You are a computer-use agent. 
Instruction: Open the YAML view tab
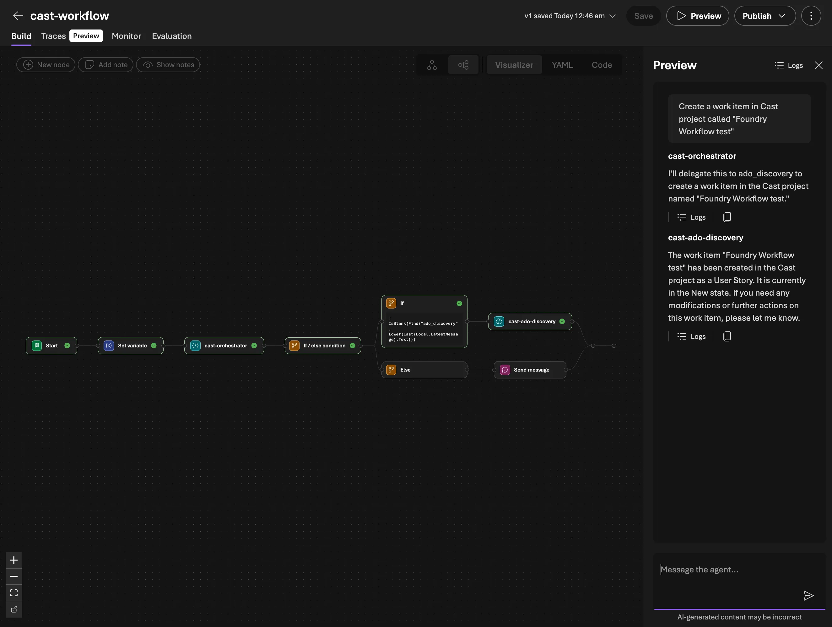pyautogui.click(x=562, y=65)
